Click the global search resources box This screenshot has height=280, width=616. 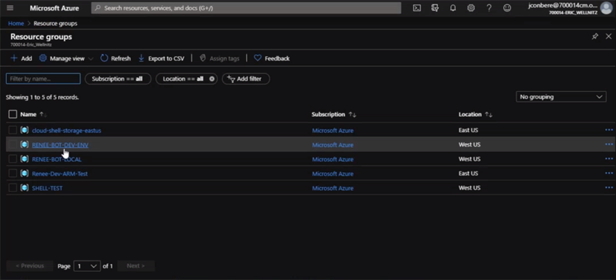tap(246, 8)
